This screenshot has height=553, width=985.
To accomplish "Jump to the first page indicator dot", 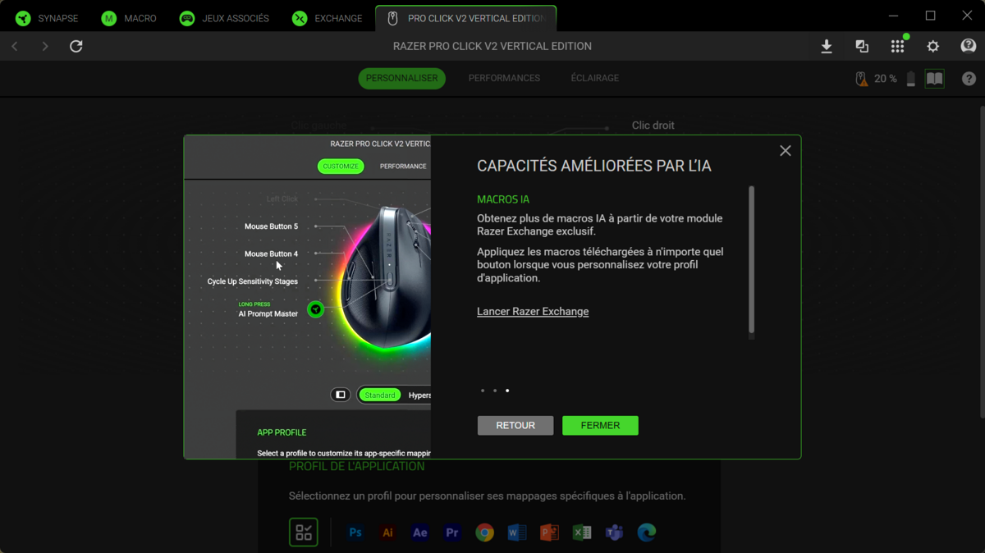I will (483, 391).
